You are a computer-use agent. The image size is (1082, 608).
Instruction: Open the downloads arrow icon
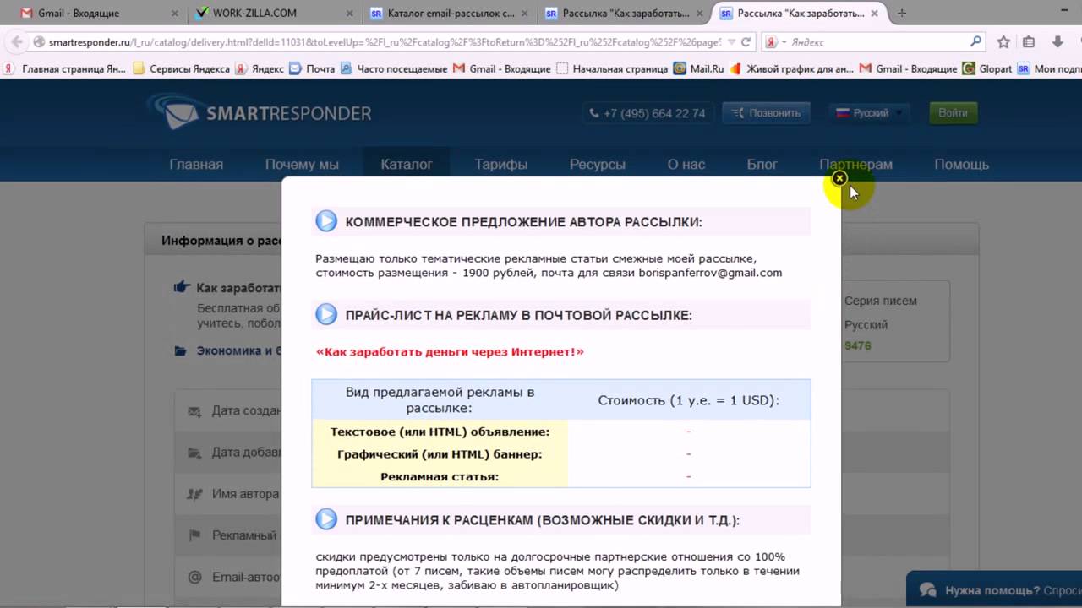click(1057, 41)
